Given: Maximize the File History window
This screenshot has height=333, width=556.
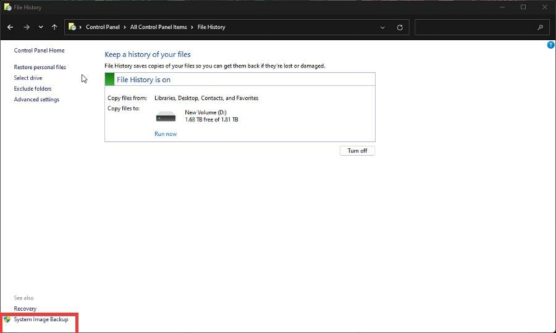Looking at the screenshot, I should pos(523,7).
